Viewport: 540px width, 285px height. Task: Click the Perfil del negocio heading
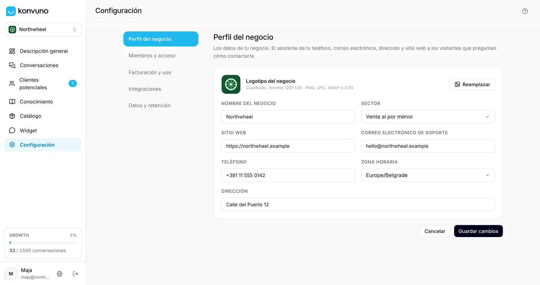click(x=243, y=37)
